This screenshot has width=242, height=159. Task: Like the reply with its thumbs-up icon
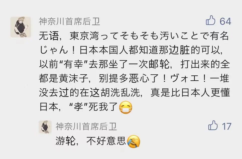tap(213, 125)
